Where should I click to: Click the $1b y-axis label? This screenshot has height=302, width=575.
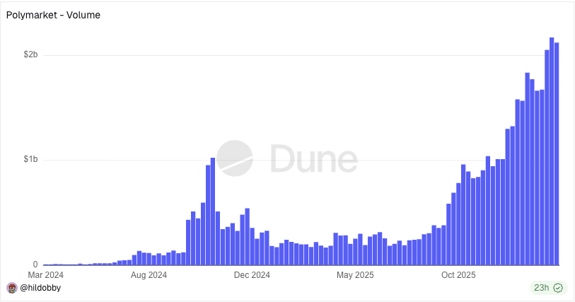tap(31, 159)
